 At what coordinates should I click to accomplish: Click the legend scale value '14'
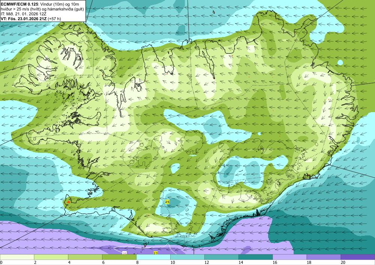[241, 263]
